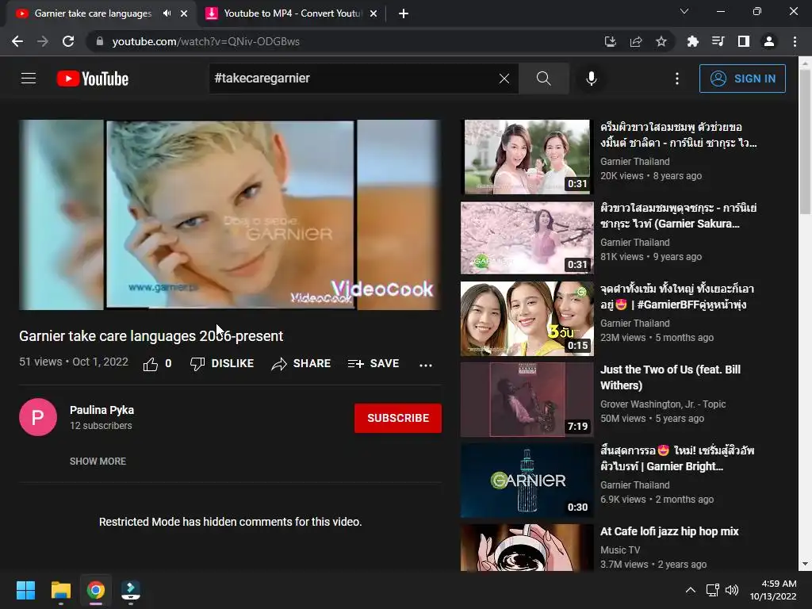Toggle Chrome side panel
This screenshot has width=812, height=609.
tap(743, 41)
